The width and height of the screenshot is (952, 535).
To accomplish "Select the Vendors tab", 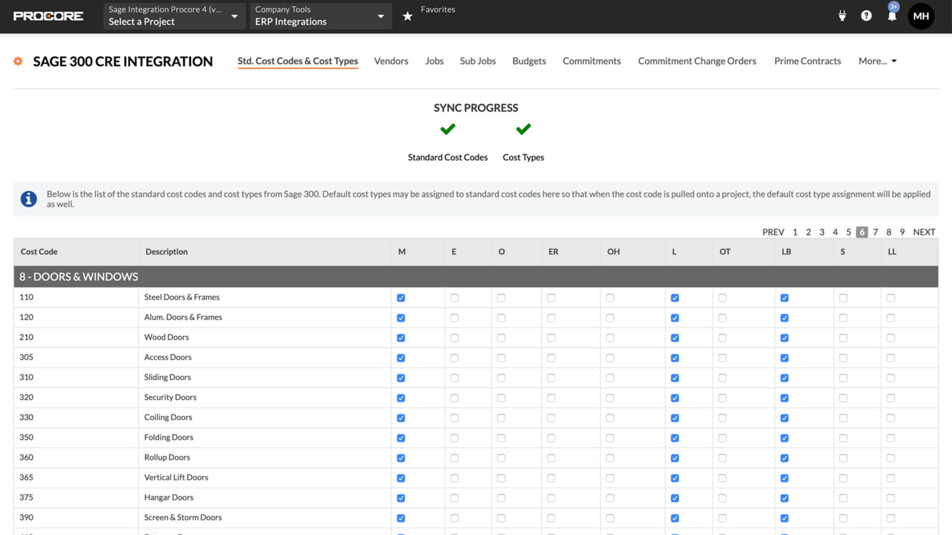I will click(x=391, y=60).
